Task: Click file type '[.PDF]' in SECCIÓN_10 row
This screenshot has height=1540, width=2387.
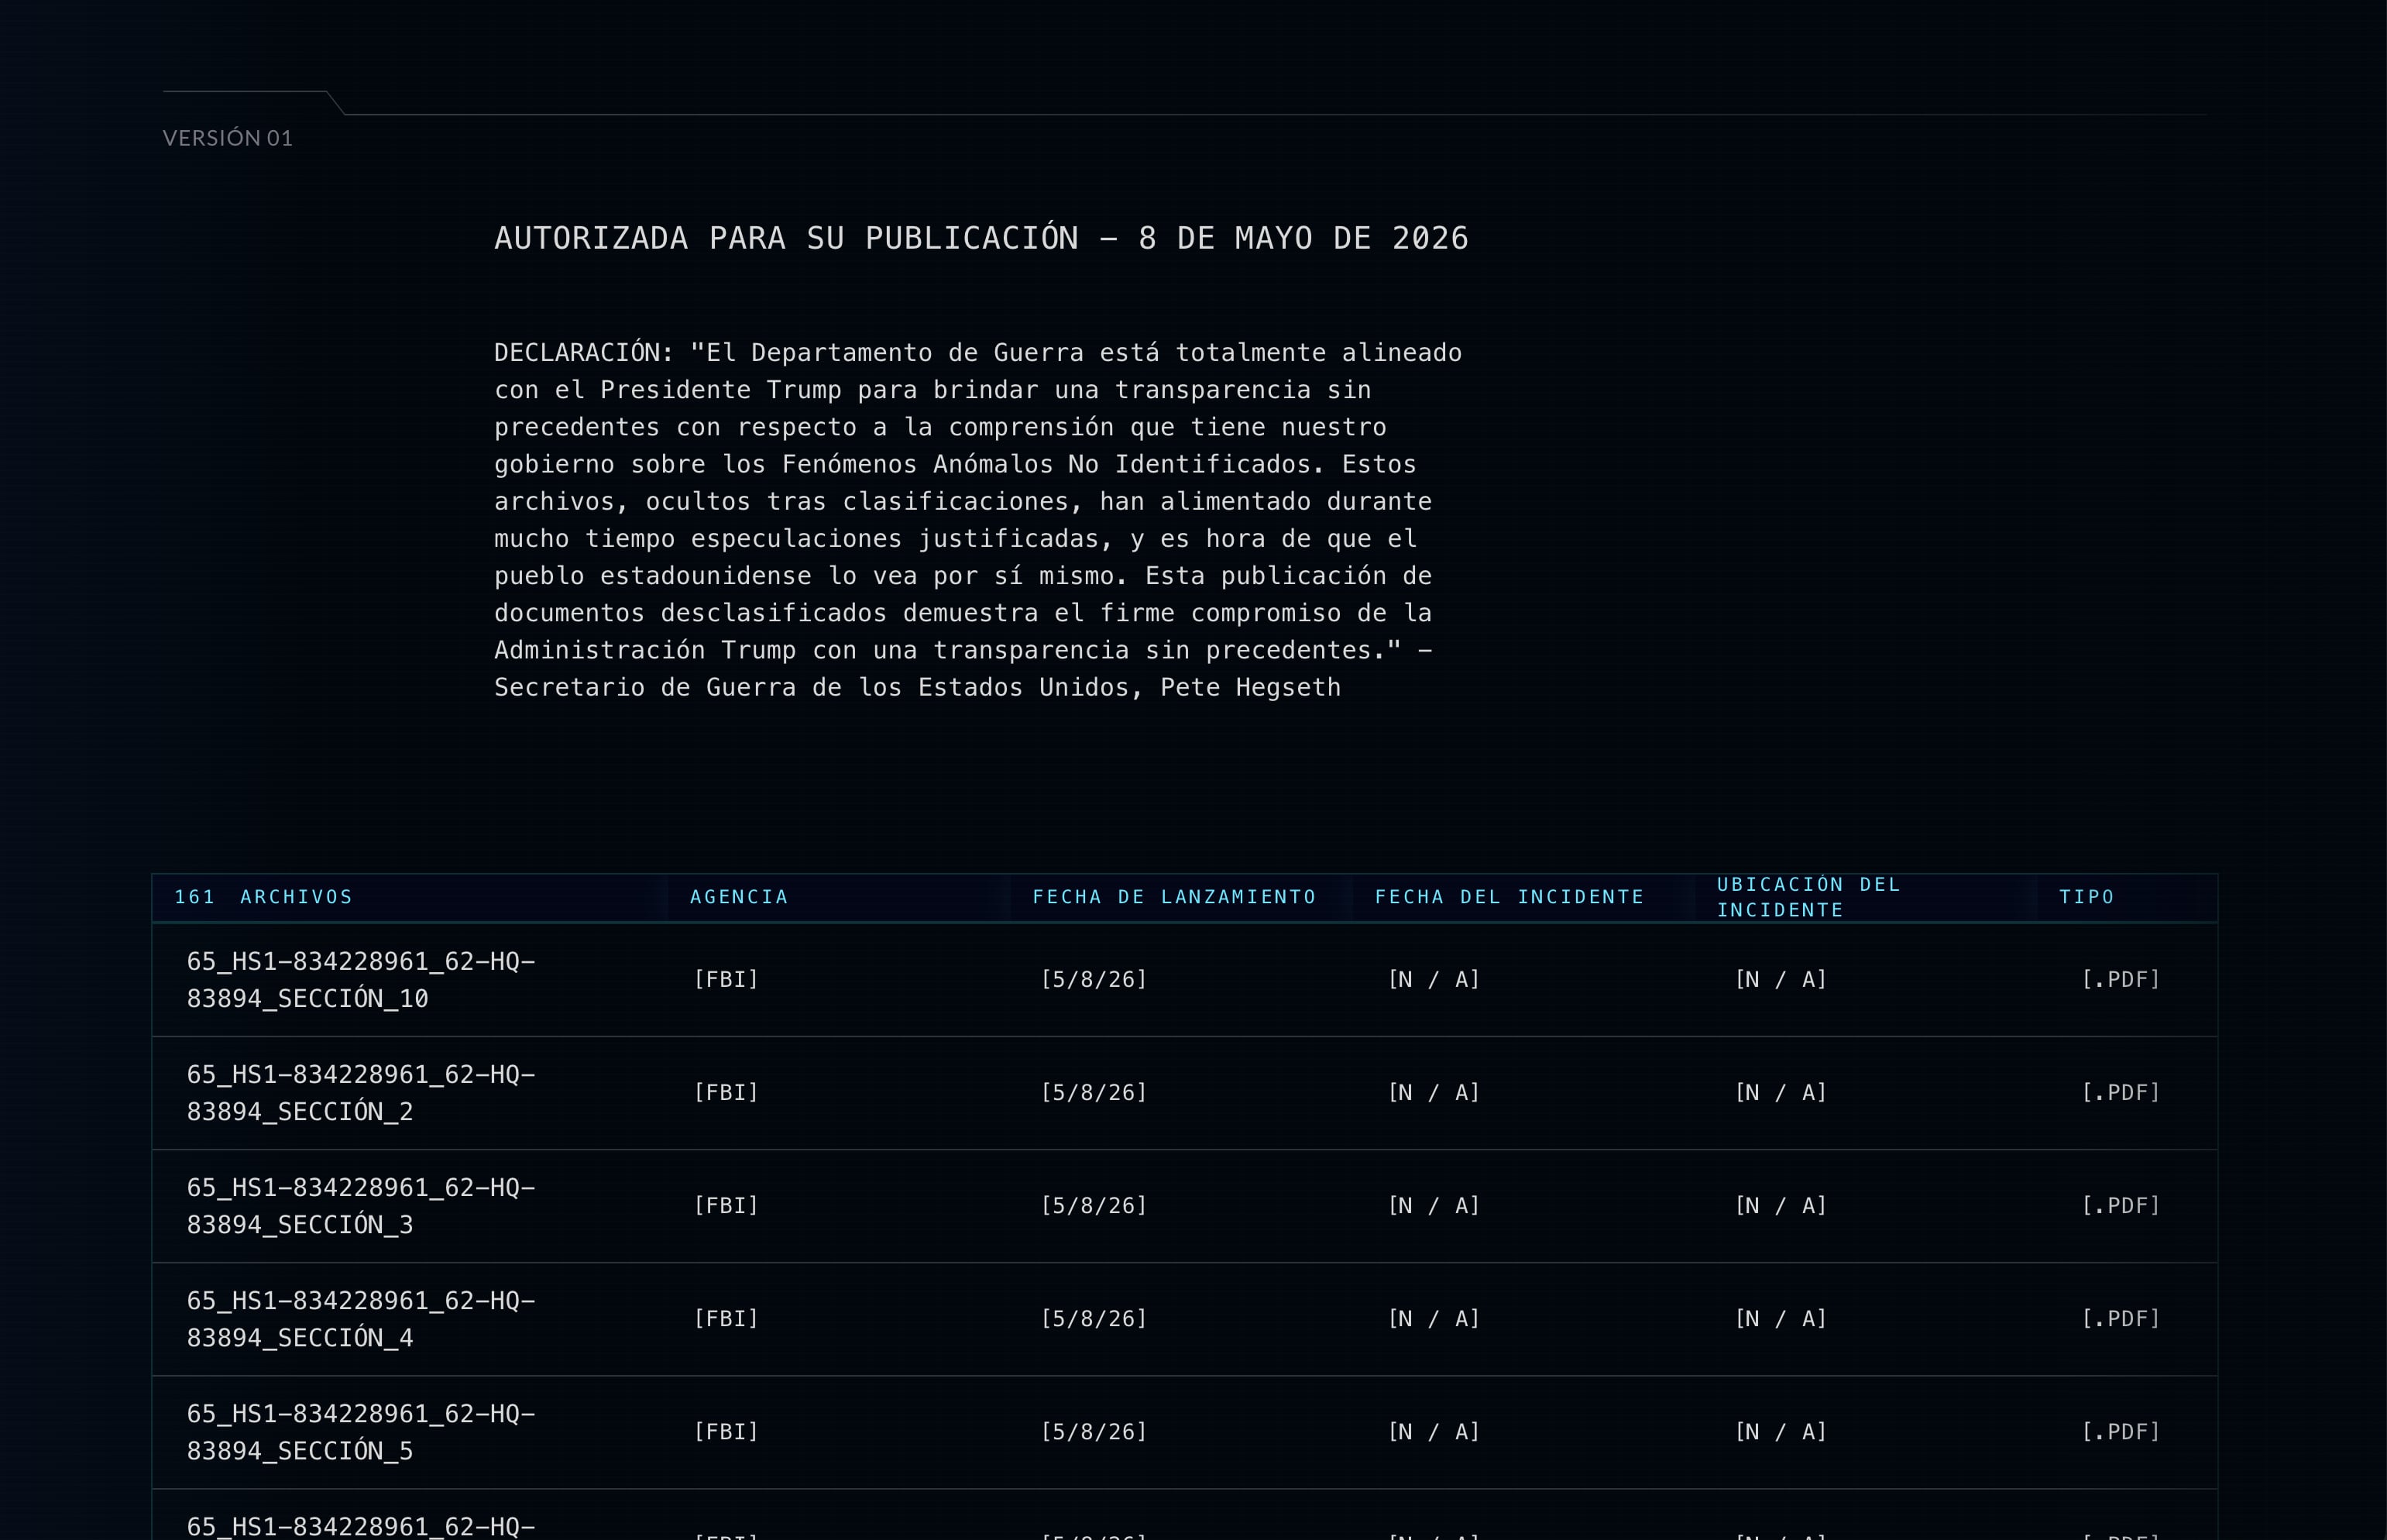Action: (x=2121, y=979)
